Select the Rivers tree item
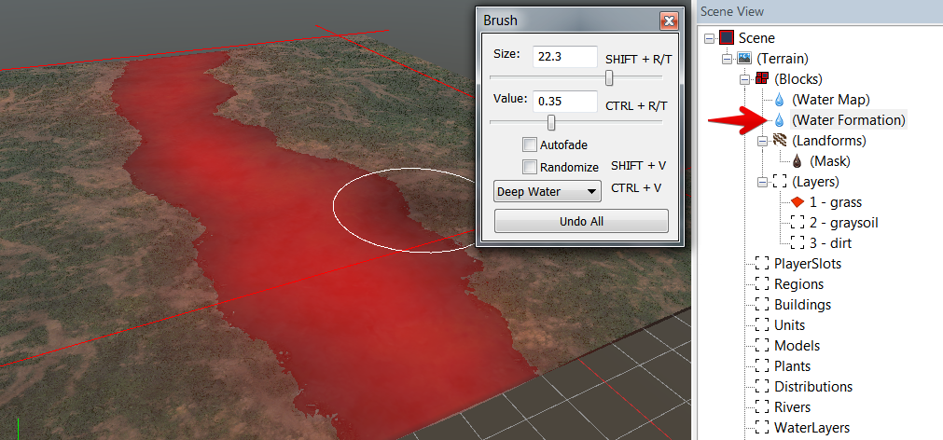This screenshot has width=943, height=440. (792, 407)
